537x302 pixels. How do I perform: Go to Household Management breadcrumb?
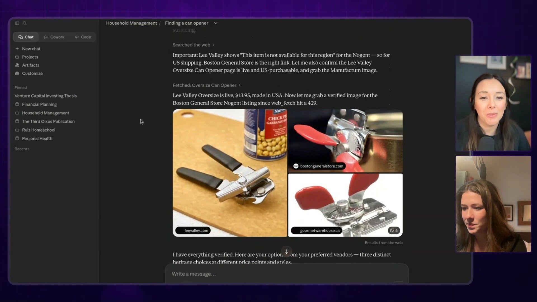[131, 23]
